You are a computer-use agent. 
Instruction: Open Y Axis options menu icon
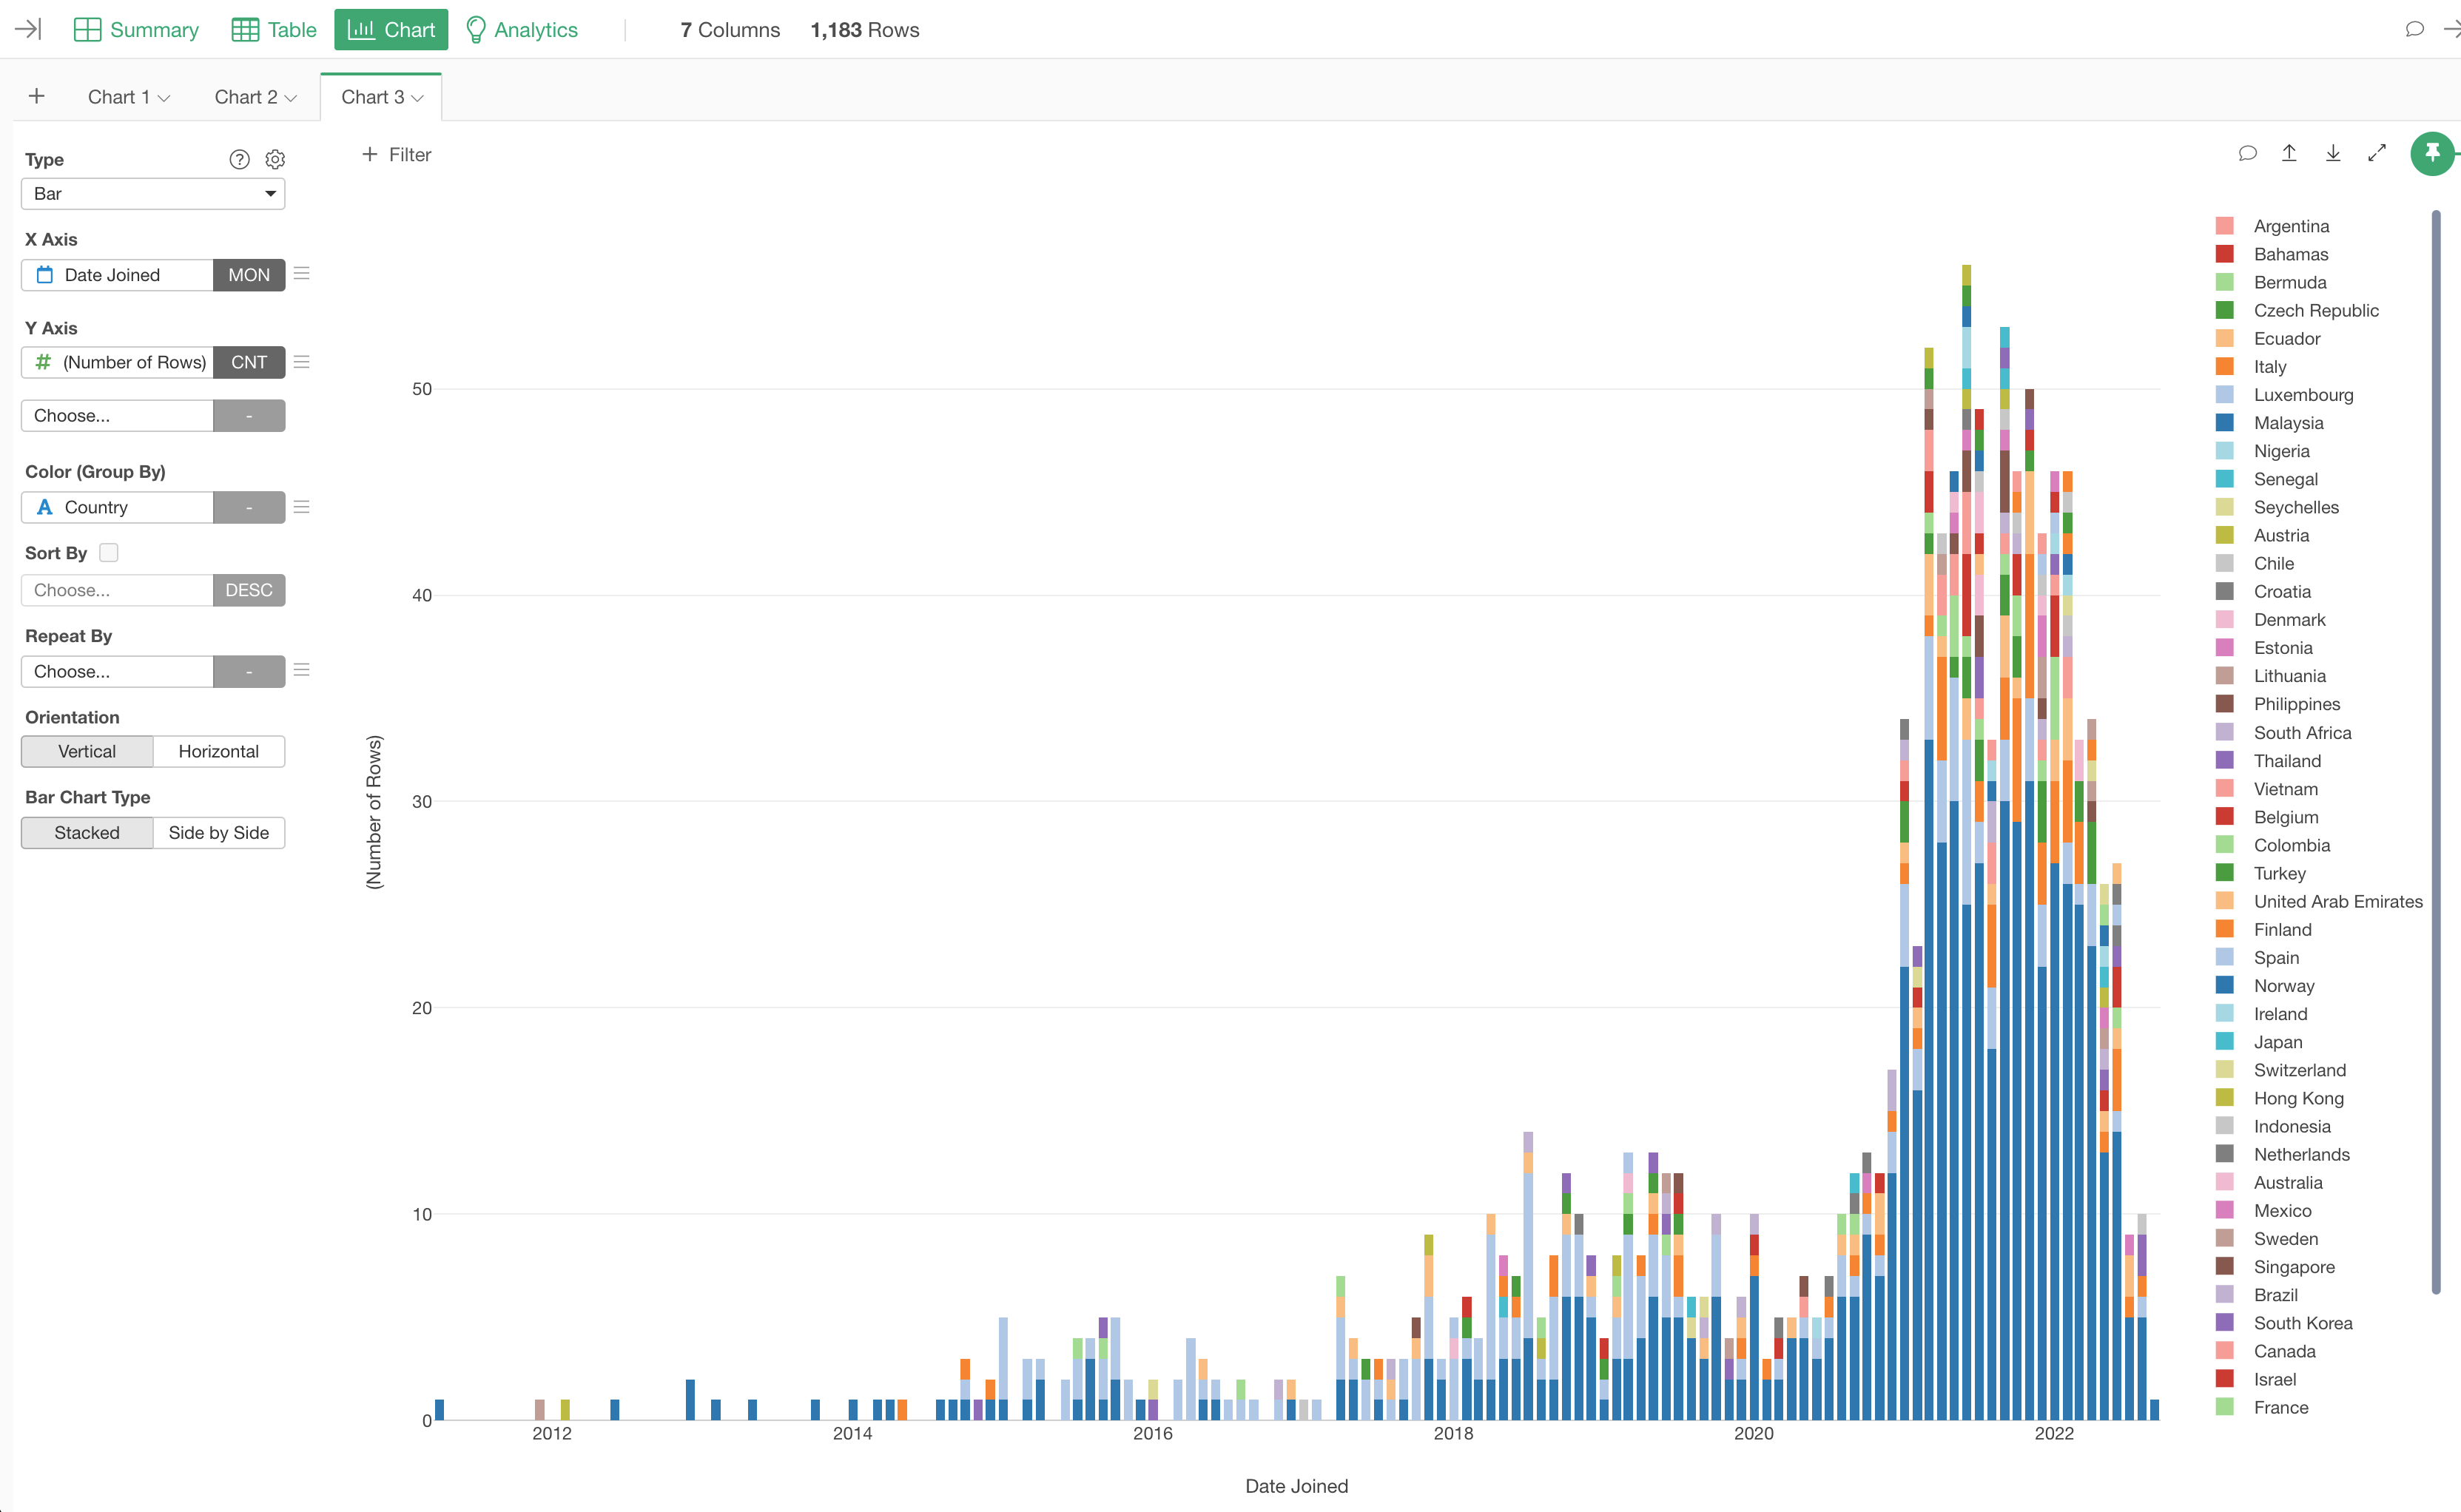tap(301, 361)
